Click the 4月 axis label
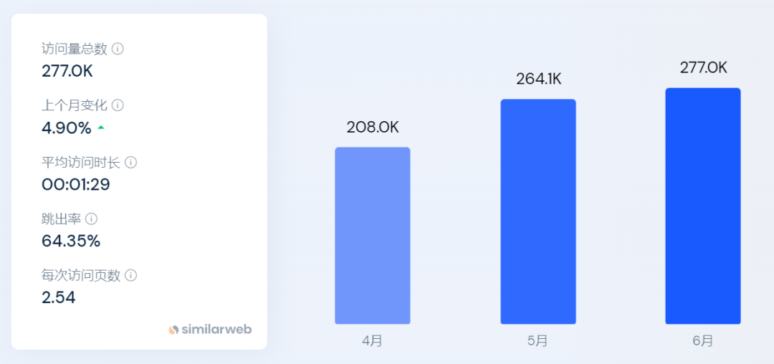This screenshot has height=364, width=774. (x=373, y=341)
